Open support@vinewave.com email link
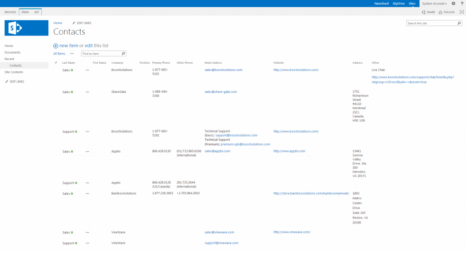The image size is (466, 253). [x=221, y=243]
